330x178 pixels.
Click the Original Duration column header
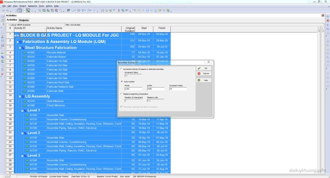coord(128,29)
